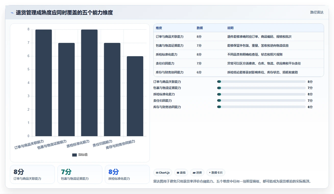The height and width of the screenshot is (194, 334).
Task: Click the footer note starting with 雷达图用于避免
Action: 232,182
